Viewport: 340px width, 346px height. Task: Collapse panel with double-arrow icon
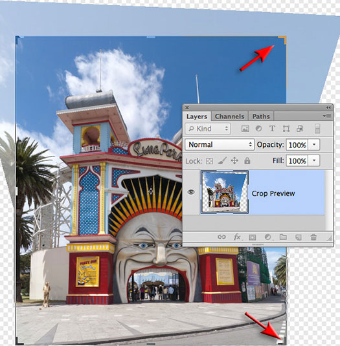tap(328, 107)
